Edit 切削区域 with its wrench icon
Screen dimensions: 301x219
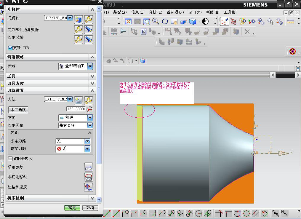(x=78, y=40)
